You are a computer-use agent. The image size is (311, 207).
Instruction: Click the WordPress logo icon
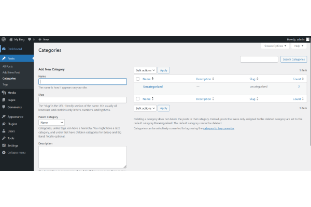point(4,39)
